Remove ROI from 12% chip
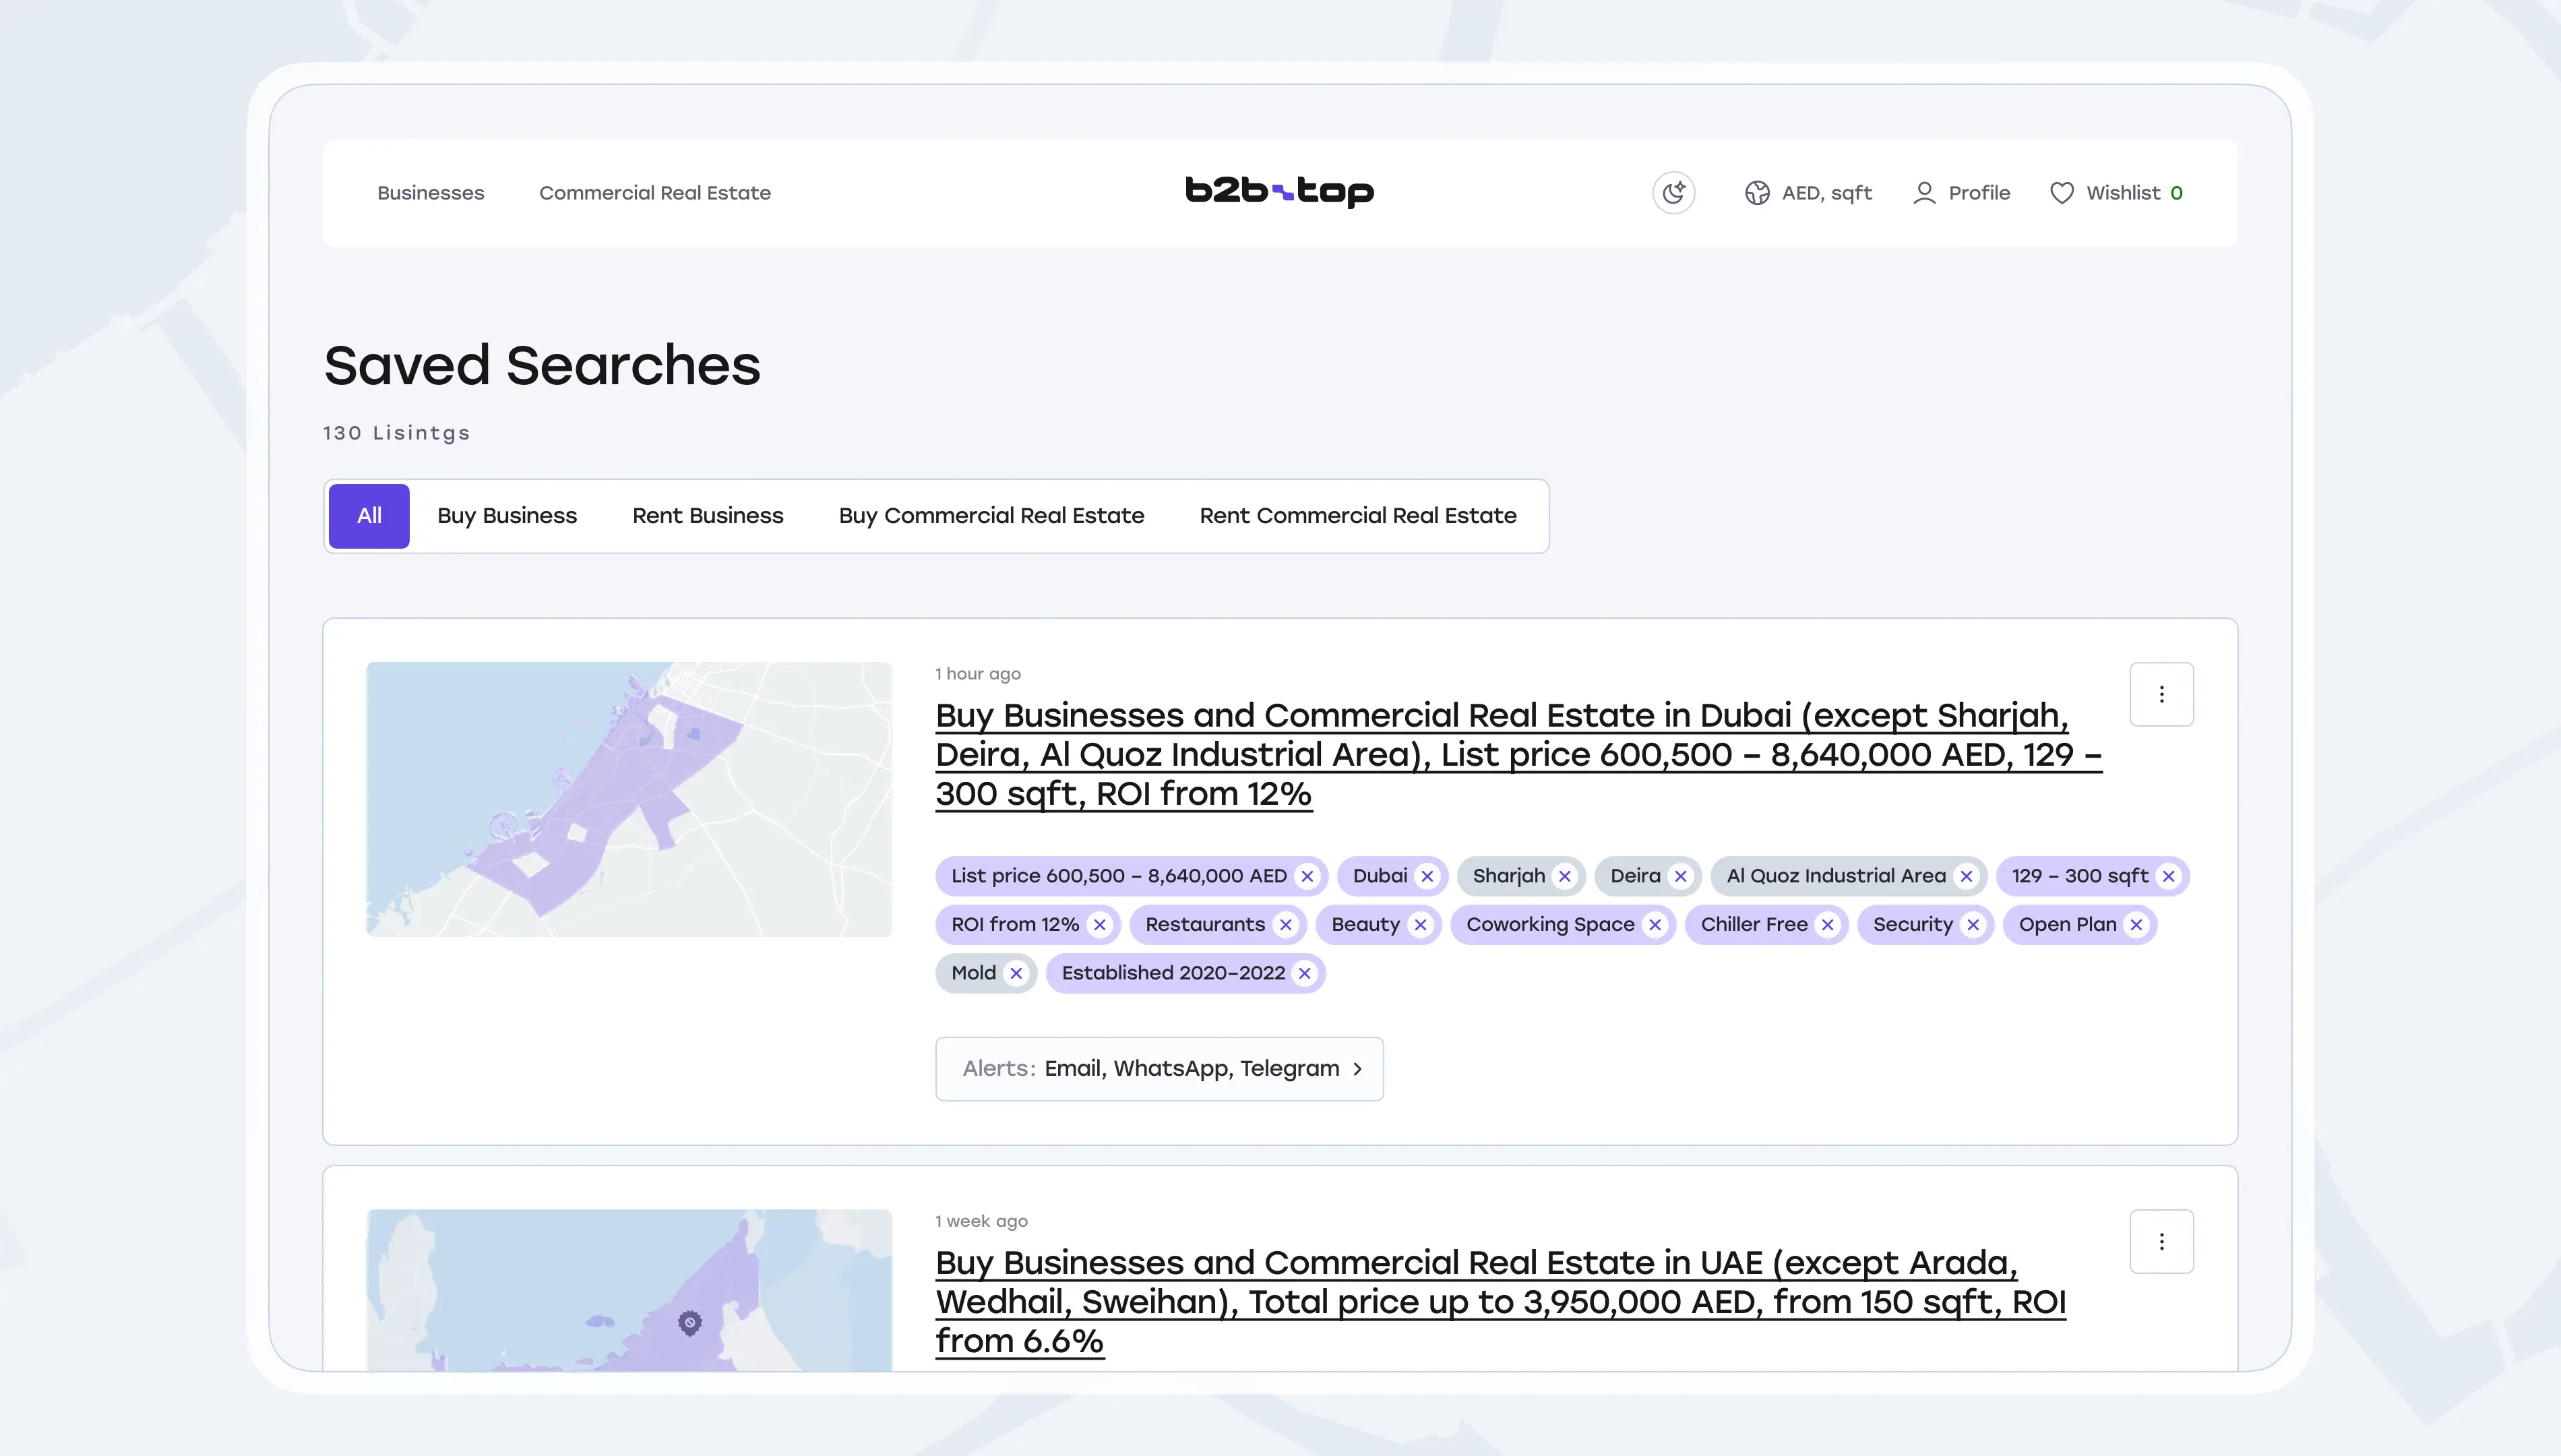2561x1456 pixels. click(1100, 925)
